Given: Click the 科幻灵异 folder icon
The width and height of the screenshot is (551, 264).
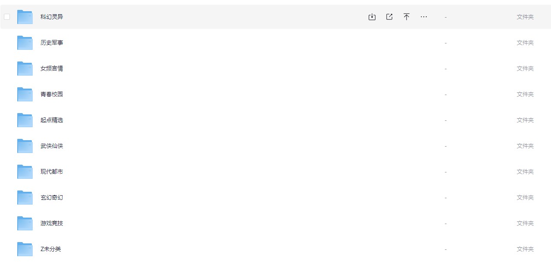Looking at the screenshot, I should (25, 17).
